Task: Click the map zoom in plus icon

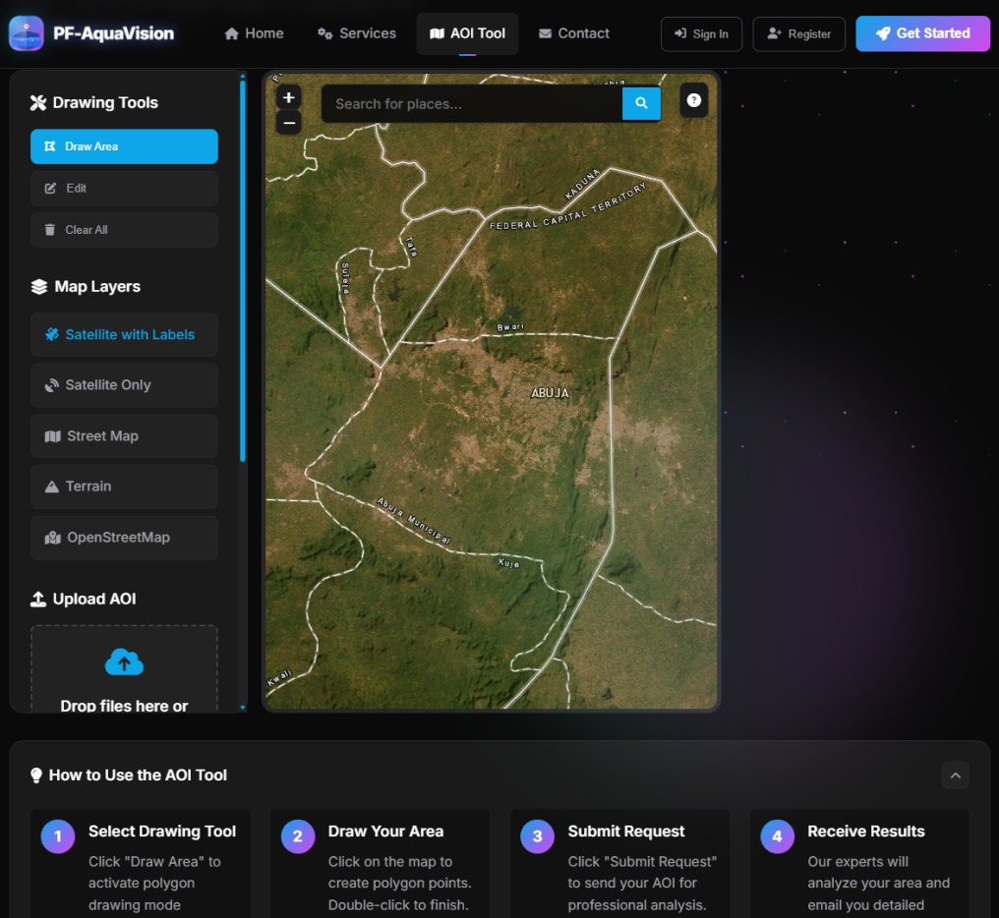Action: [289, 97]
